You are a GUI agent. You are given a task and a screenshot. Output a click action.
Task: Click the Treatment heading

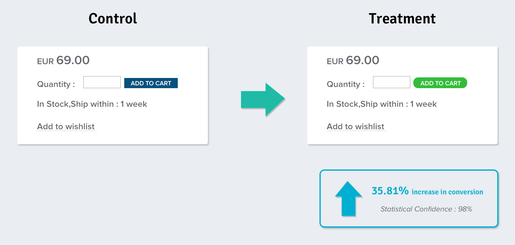402,19
